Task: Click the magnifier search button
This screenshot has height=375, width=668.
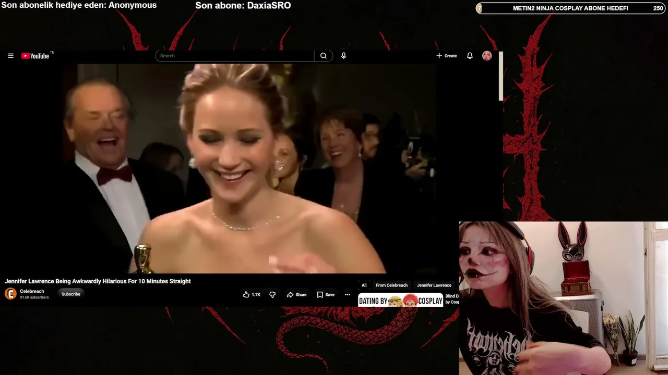Action: point(324,56)
